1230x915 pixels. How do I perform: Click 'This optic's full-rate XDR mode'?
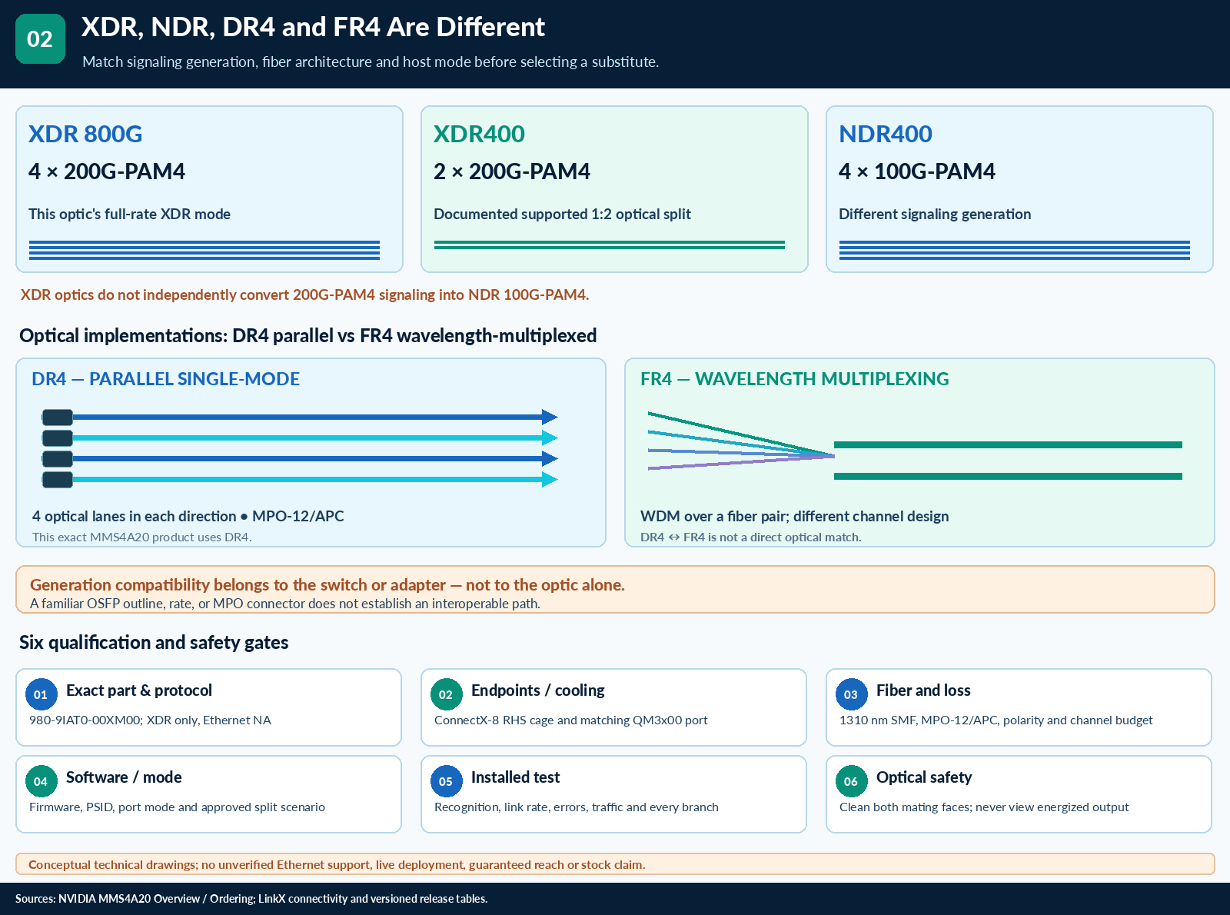click(130, 215)
